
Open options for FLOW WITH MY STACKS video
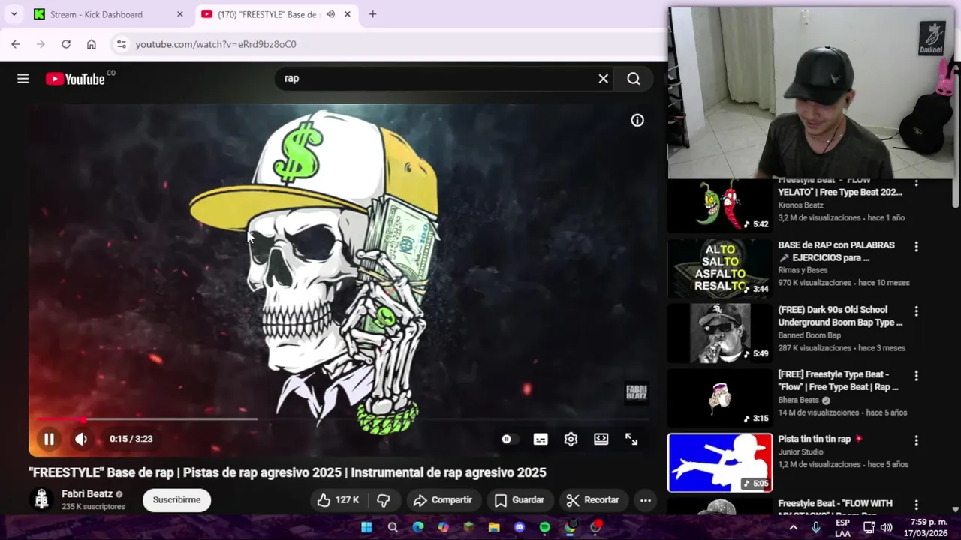click(916, 505)
